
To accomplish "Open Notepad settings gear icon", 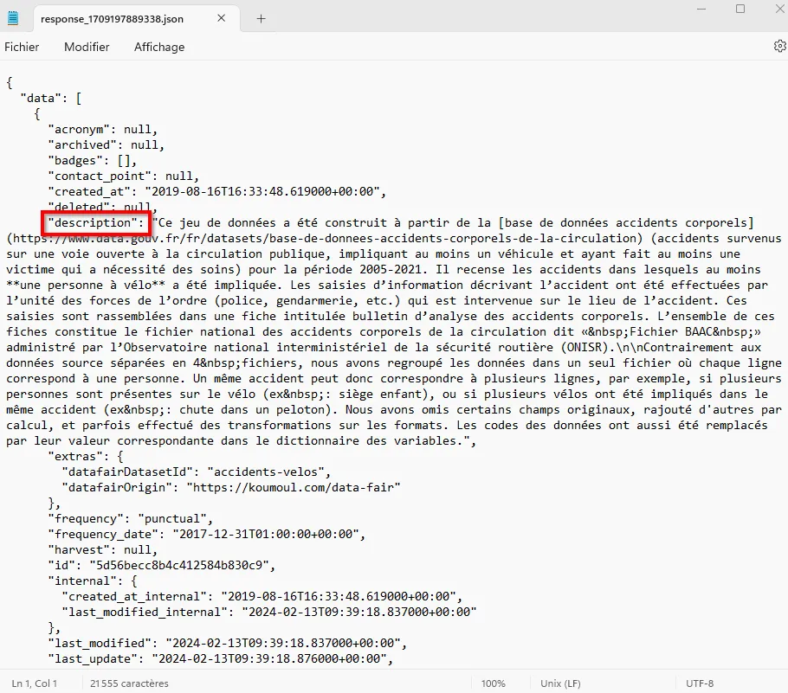I will 779,46.
